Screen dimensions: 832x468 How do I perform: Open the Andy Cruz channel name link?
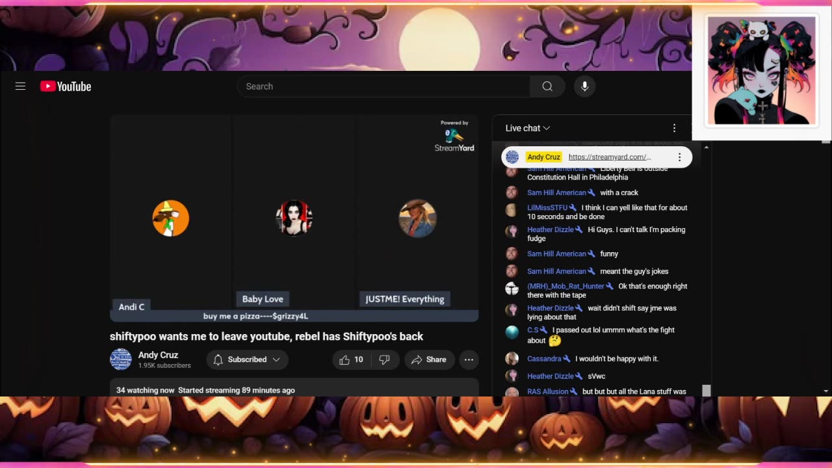(x=158, y=355)
